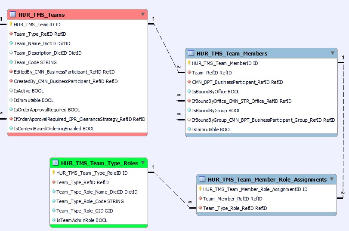
Task: Click the primary key icon of HUR_TMS_TeamID
Action: (11, 25)
